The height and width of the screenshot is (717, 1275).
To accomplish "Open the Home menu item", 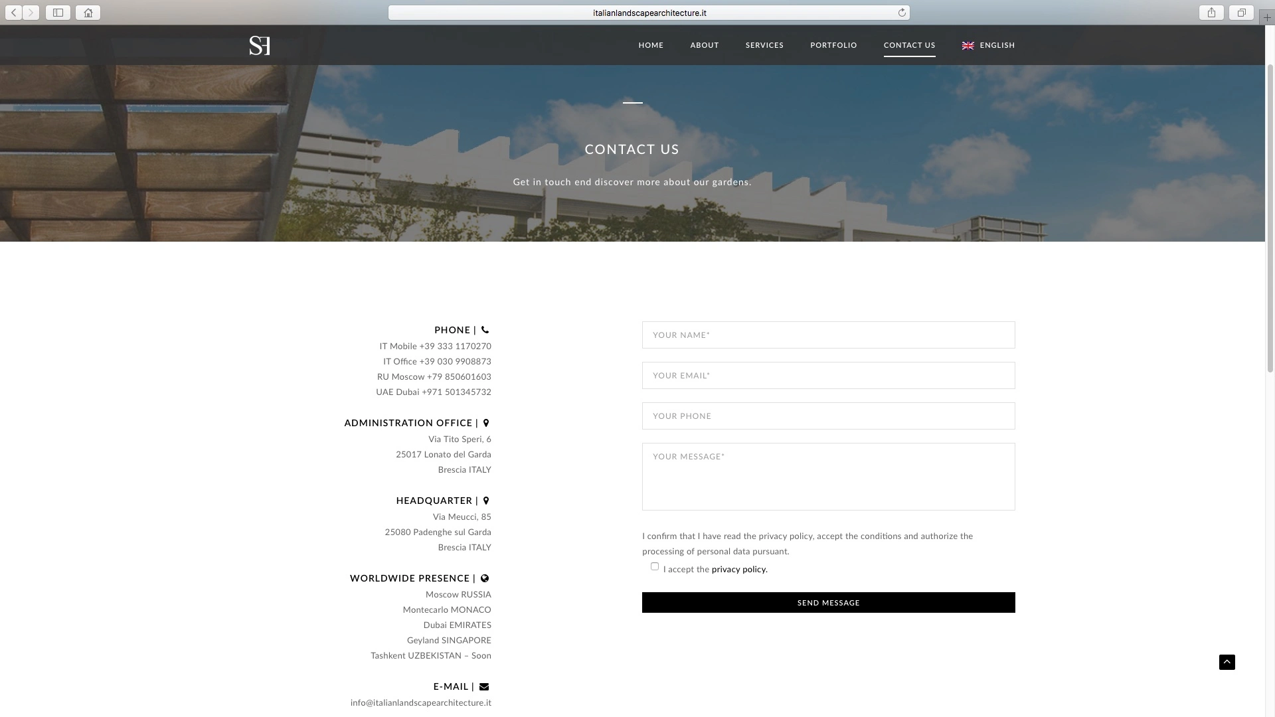I will point(651,45).
